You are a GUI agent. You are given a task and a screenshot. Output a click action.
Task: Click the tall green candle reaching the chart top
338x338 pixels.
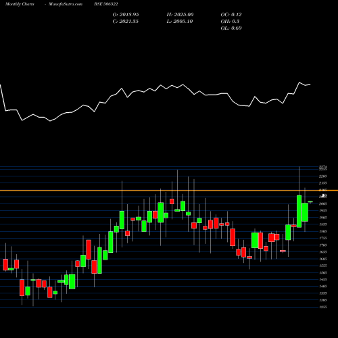point(299,211)
